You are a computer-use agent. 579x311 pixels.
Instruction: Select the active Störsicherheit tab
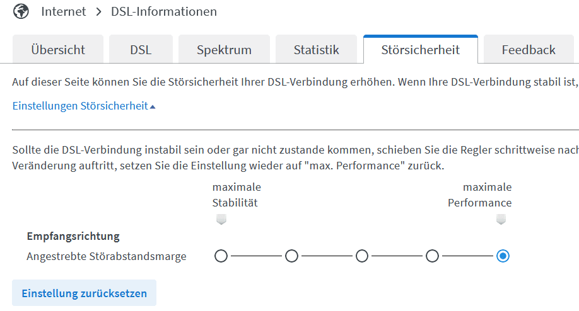420,50
